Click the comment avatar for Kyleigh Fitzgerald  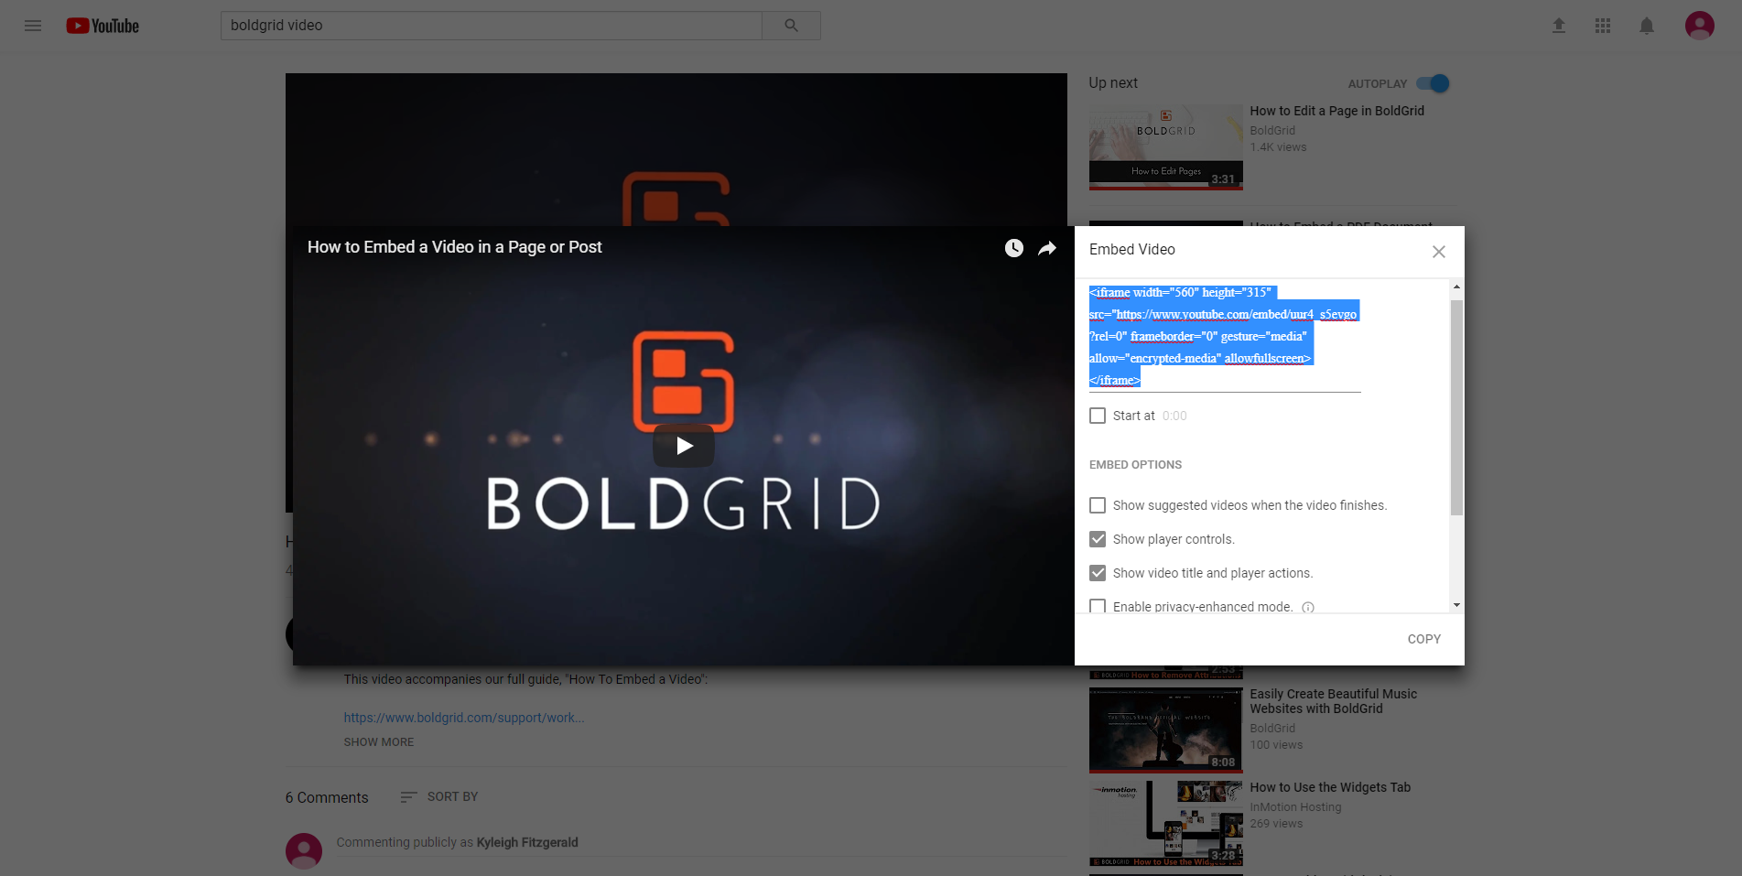(304, 850)
